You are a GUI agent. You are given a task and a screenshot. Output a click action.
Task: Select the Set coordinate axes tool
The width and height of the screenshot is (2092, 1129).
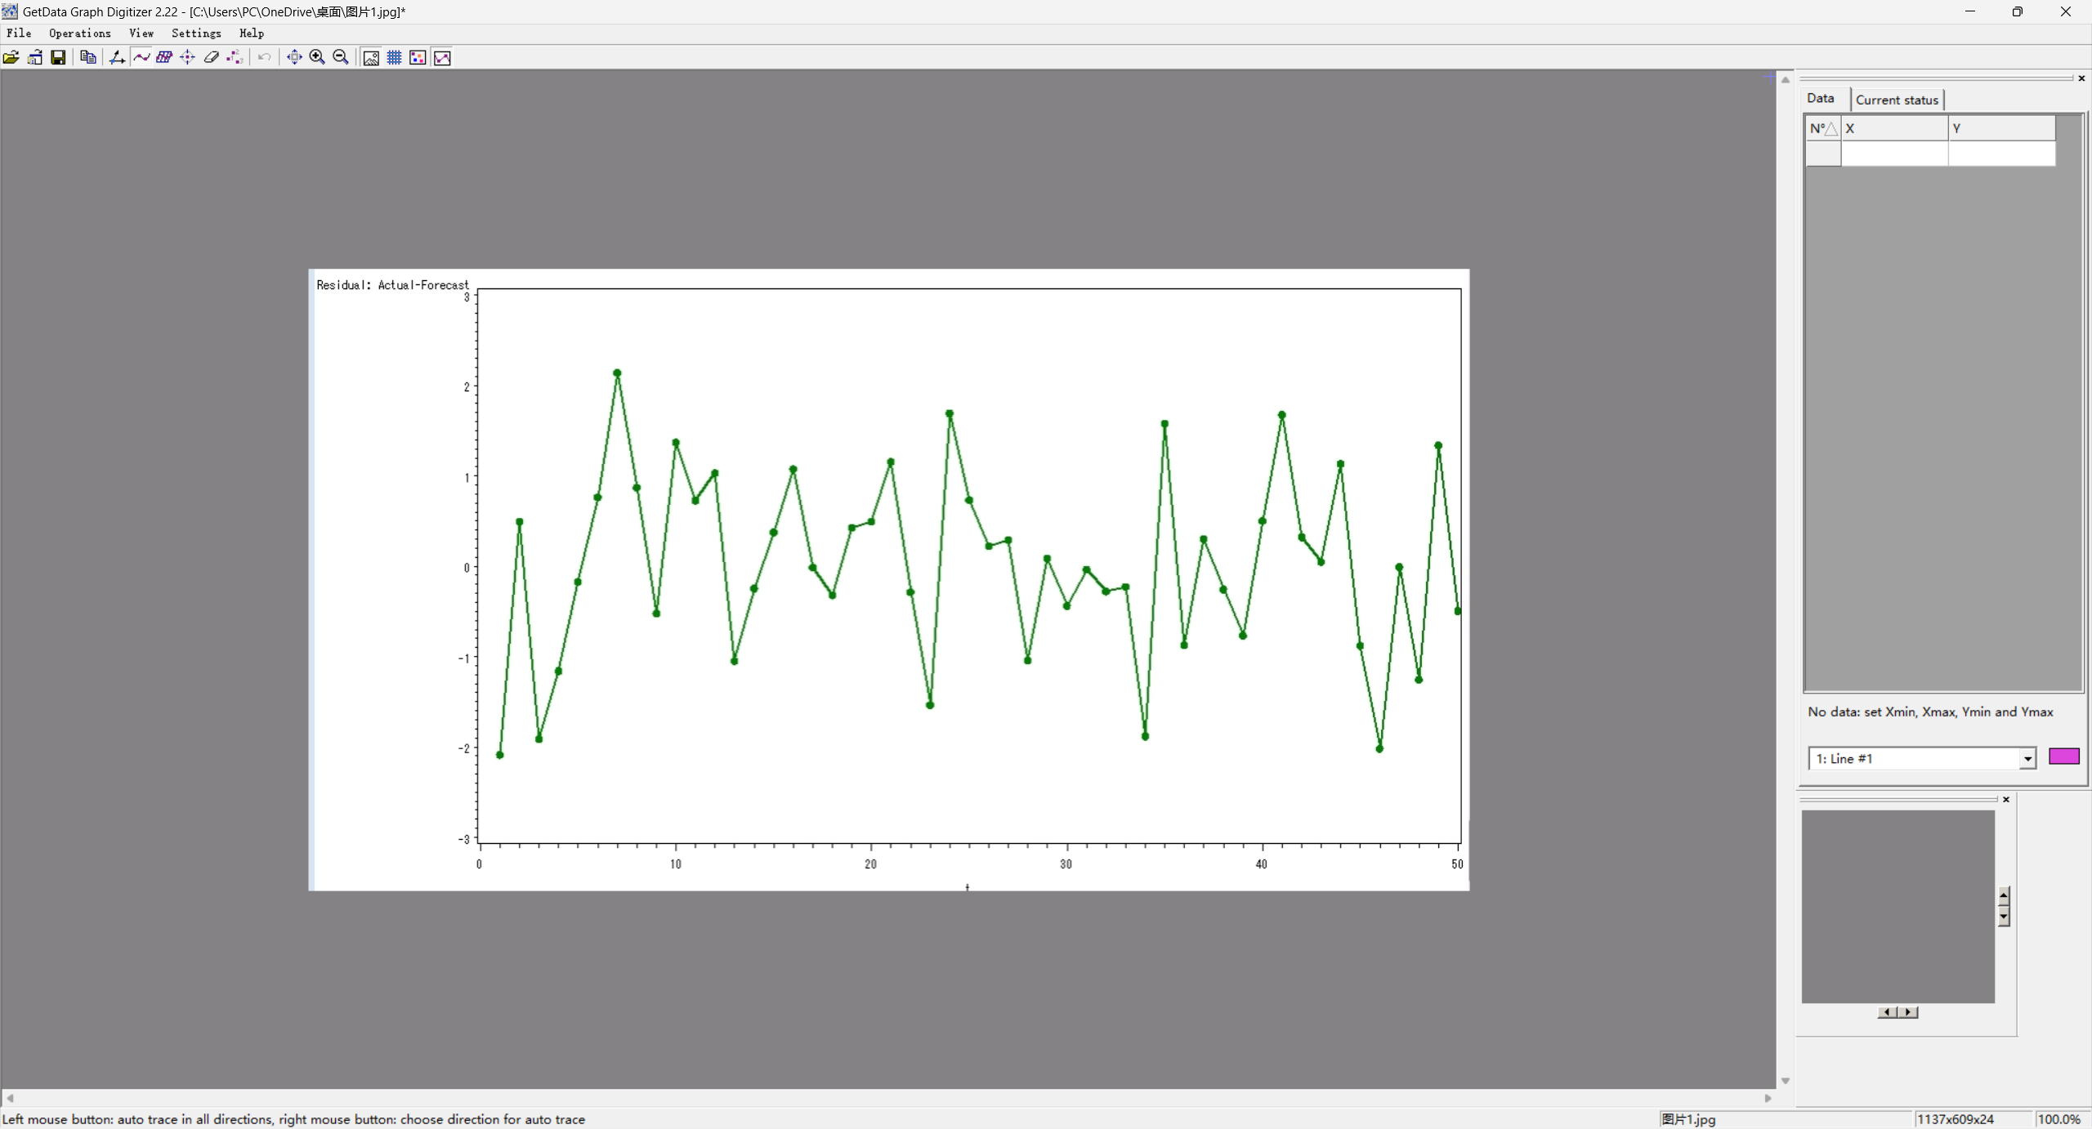117,57
